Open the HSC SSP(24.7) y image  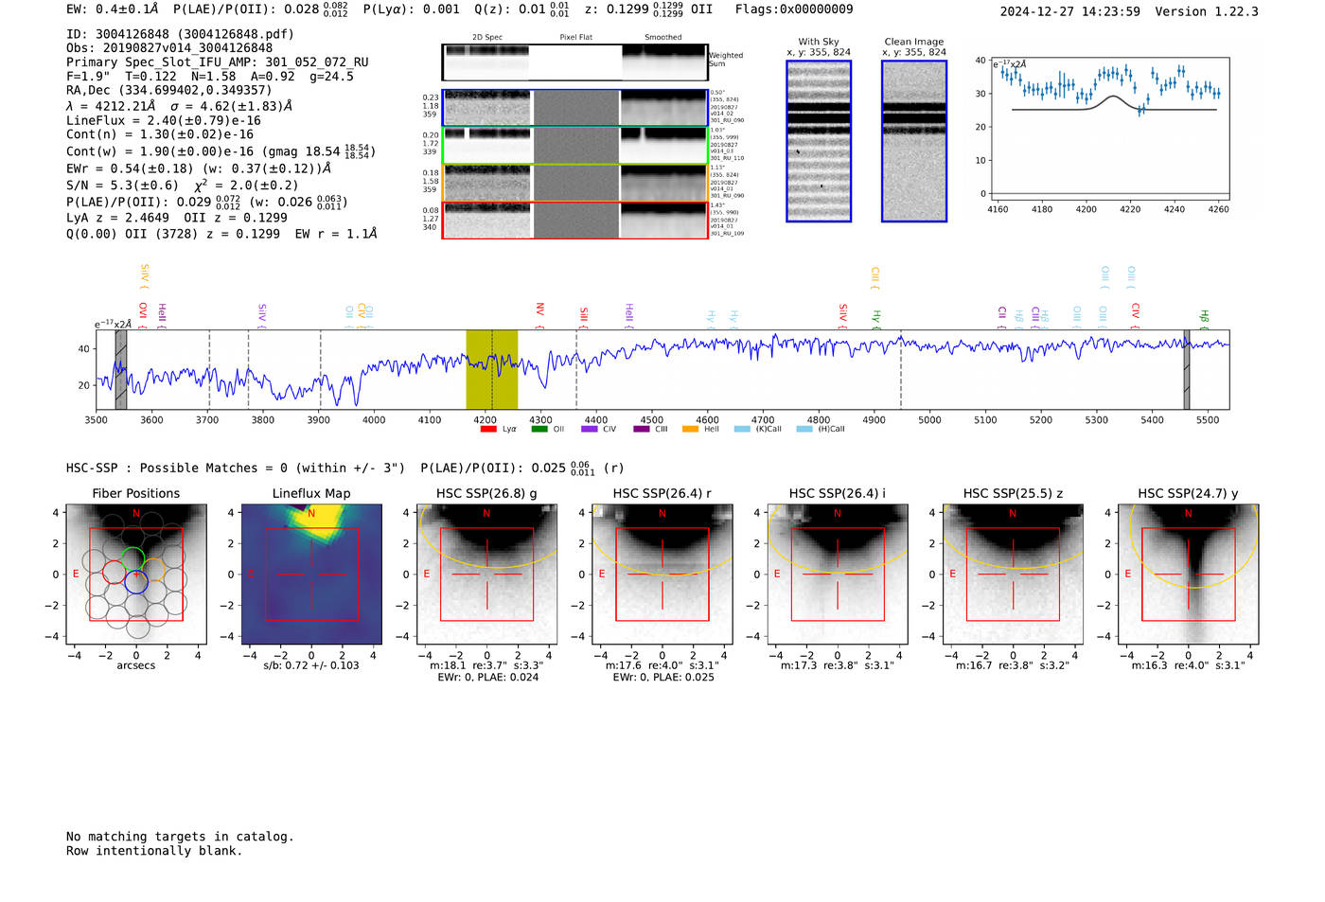(1189, 575)
